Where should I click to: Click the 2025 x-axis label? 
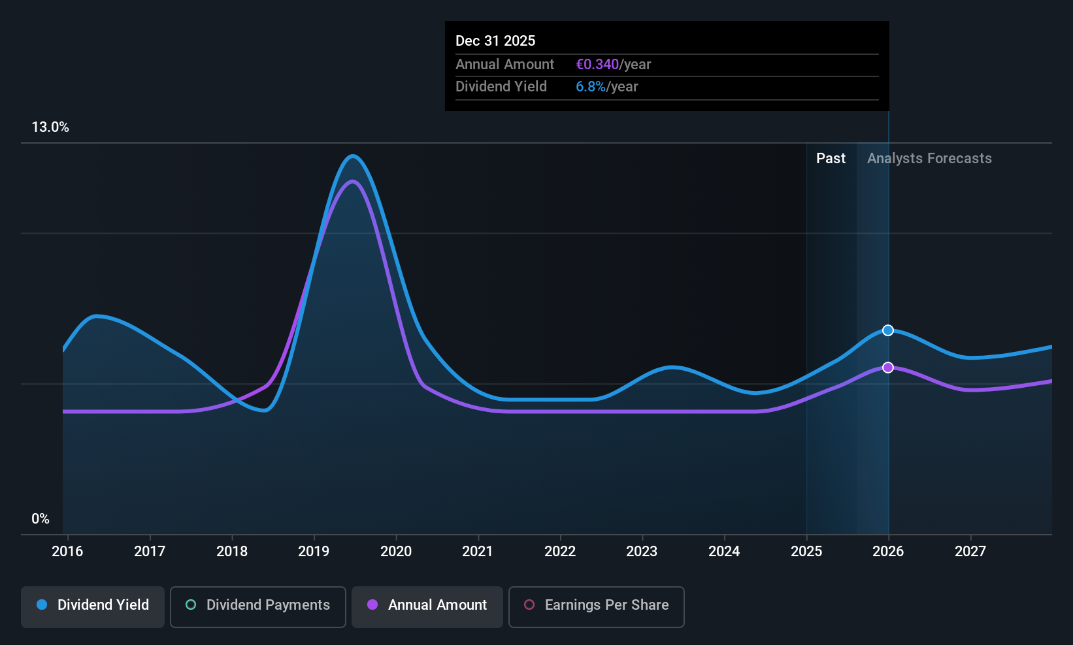point(806,551)
